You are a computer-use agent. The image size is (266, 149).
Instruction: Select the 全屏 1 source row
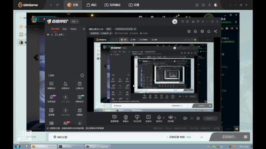(x=66, y=35)
